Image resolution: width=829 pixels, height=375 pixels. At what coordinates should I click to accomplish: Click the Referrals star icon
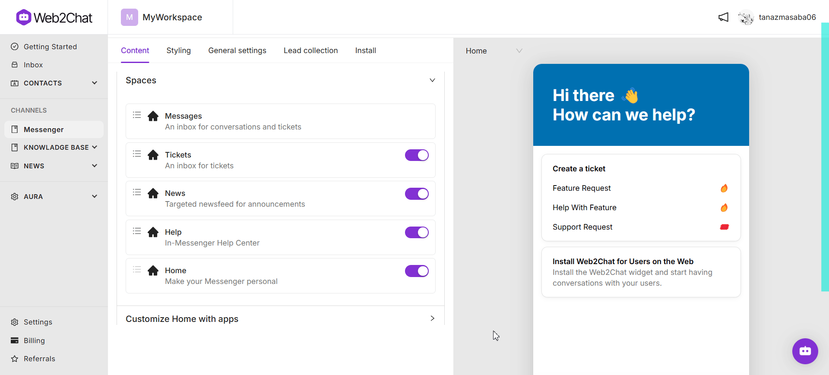click(x=15, y=359)
